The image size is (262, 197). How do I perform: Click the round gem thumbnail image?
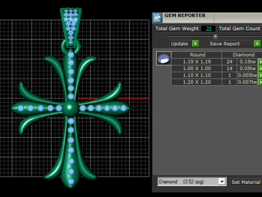(x=164, y=59)
